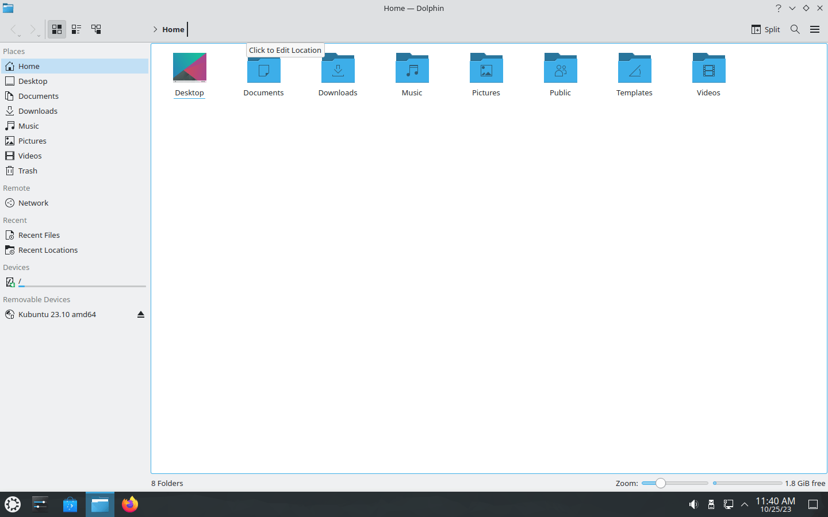Click Dolphin taskbar entry
Viewport: 828px width, 517px height.
[100, 504]
